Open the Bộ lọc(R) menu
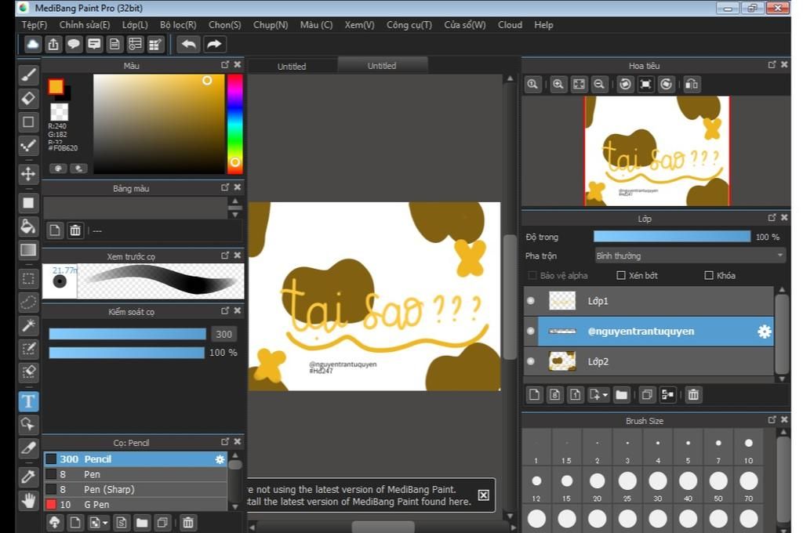Screen dimensions: 803x533 coord(178,25)
